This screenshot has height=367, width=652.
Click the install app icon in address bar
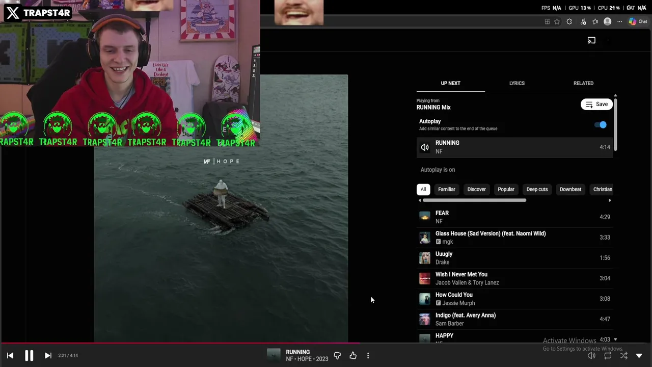pyautogui.click(x=547, y=21)
